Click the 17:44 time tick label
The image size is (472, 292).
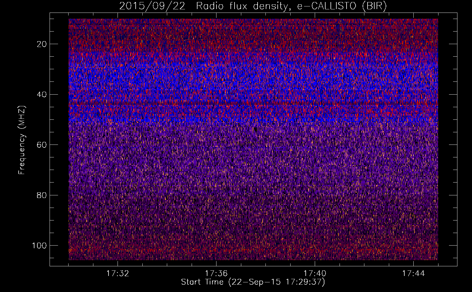point(413,274)
